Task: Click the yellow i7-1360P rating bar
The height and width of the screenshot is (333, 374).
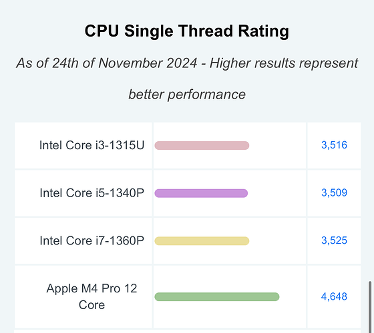Action: coord(202,241)
